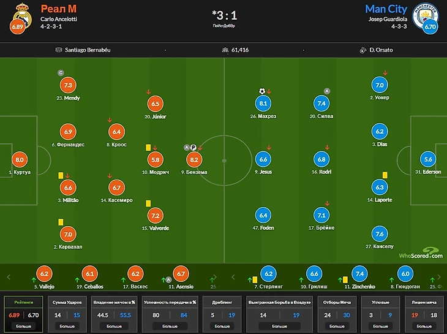447x334 pixels.
Task: Click the stadium icon beside Santiago Bernabéu
Action: 58,50
